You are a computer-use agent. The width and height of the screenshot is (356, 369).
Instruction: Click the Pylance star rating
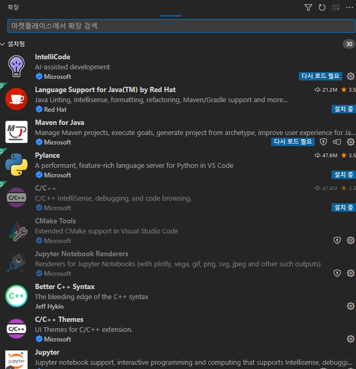pyautogui.click(x=349, y=155)
